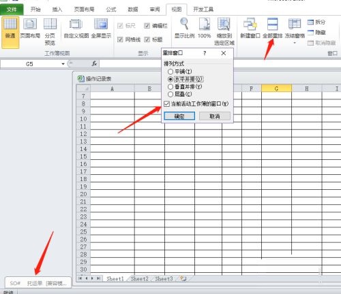Click the 确定 OK button
Image resolution: width=341 pixels, height=294 pixels.
[x=179, y=116]
